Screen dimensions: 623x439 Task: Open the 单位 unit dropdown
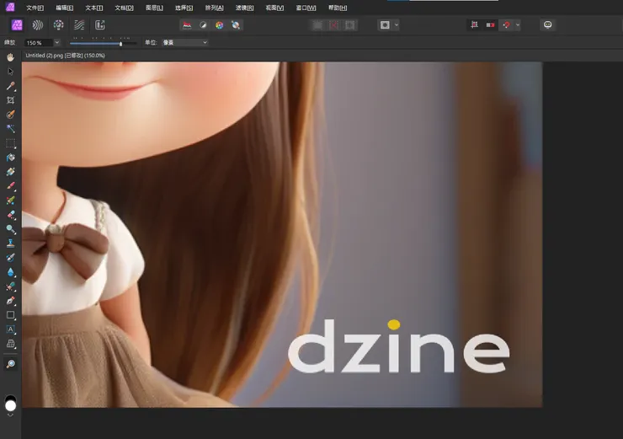pyautogui.click(x=184, y=42)
